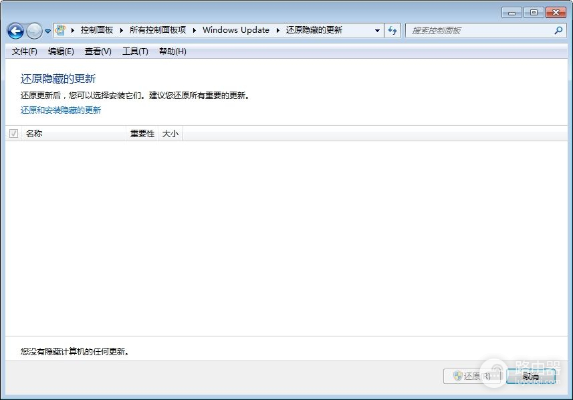The image size is (573, 400).
Task: Go back with the blue arrow button
Action: (15, 31)
